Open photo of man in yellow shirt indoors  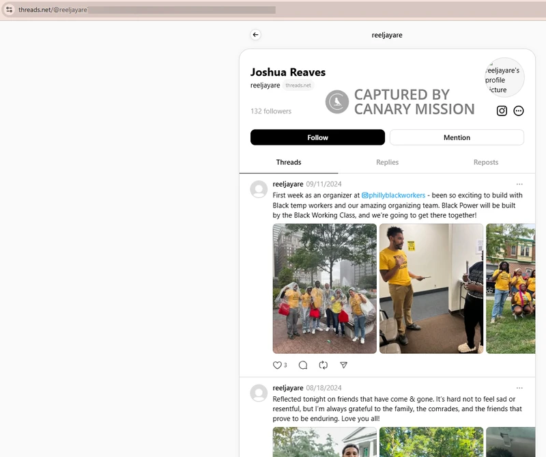tap(431, 289)
